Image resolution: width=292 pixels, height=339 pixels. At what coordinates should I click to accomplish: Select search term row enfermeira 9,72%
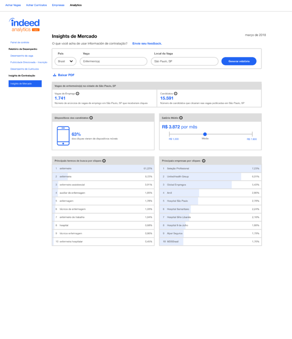point(103,177)
